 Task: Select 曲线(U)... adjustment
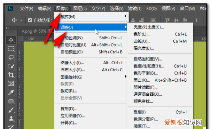160,41
